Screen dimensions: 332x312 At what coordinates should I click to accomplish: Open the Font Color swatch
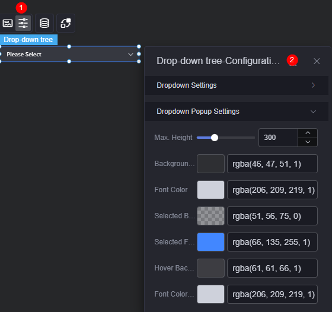coord(210,190)
